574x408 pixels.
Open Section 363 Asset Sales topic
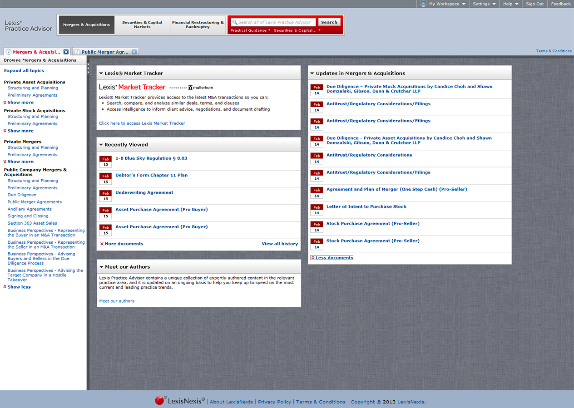pyautogui.click(x=32, y=223)
